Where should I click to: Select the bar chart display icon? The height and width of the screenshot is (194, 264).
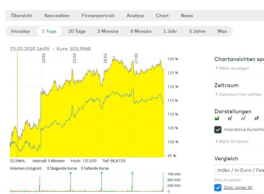[256, 118]
